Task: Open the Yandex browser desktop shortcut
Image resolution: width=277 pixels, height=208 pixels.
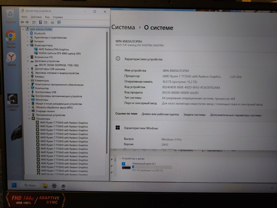Action: [11, 57]
